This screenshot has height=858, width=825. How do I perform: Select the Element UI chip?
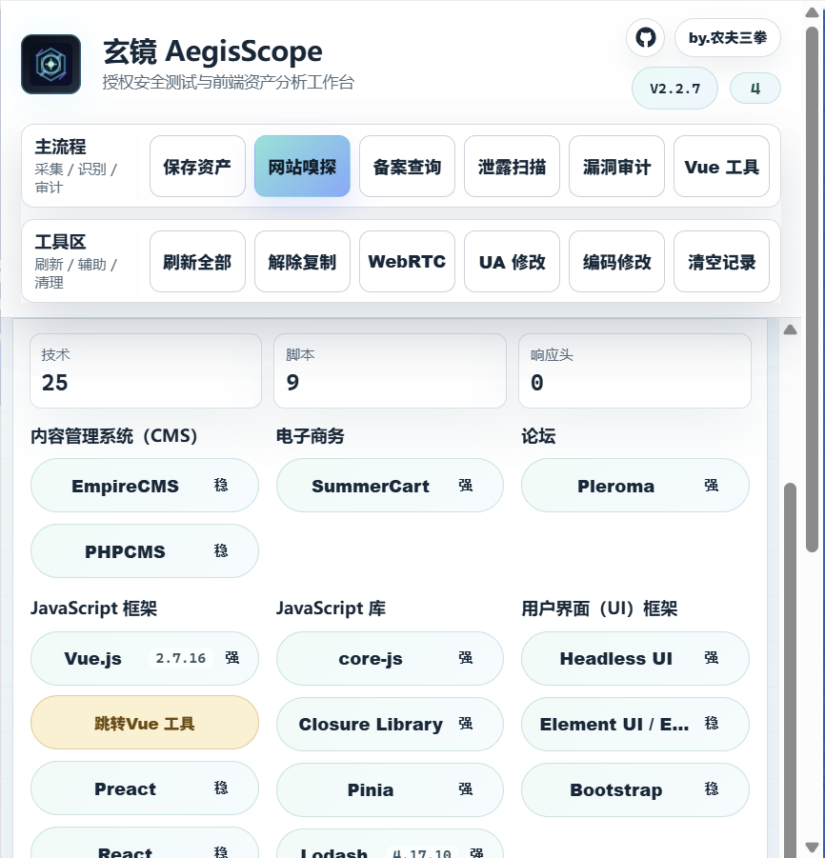click(x=635, y=724)
